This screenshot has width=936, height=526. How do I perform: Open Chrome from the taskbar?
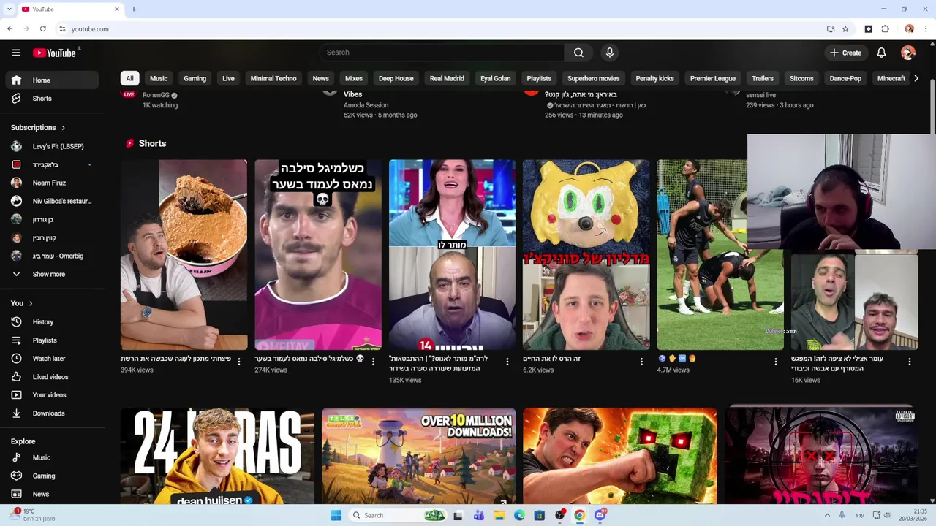click(x=579, y=515)
